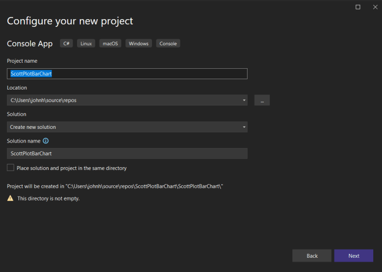This screenshot has width=382, height=272.
Task: Click the info icon beside Solution name
Action: pos(45,141)
